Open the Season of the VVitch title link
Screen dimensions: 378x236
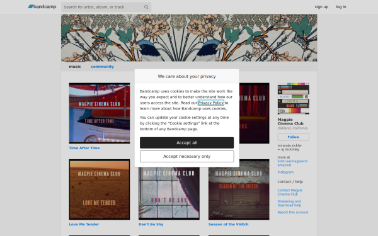click(x=228, y=224)
